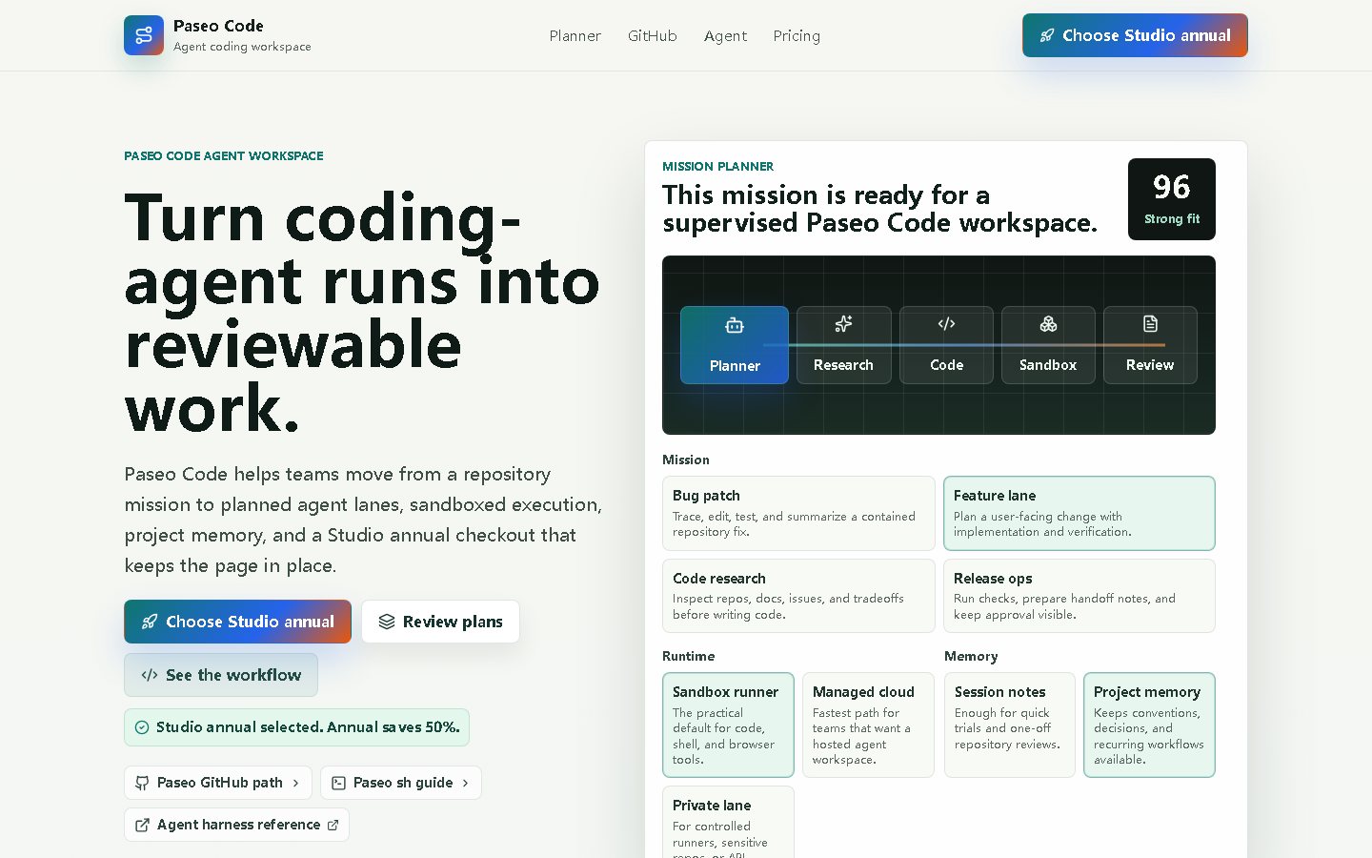Click the Mission section label
The image size is (1372, 858).
click(686, 460)
